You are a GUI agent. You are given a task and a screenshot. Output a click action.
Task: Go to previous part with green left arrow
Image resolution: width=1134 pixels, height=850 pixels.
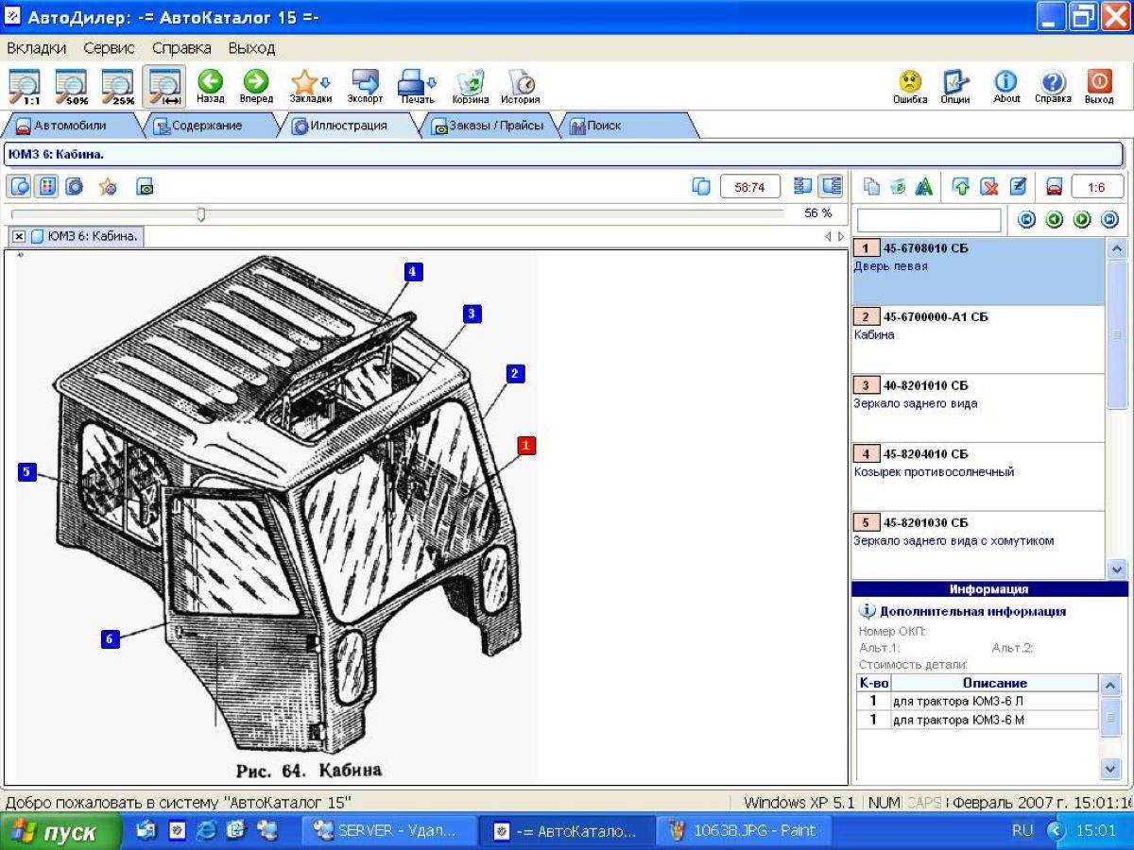click(x=1054, y=220)
